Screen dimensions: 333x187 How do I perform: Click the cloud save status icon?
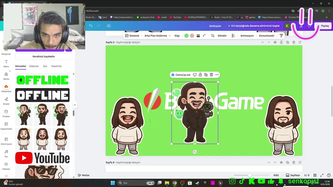click(109, 26)
